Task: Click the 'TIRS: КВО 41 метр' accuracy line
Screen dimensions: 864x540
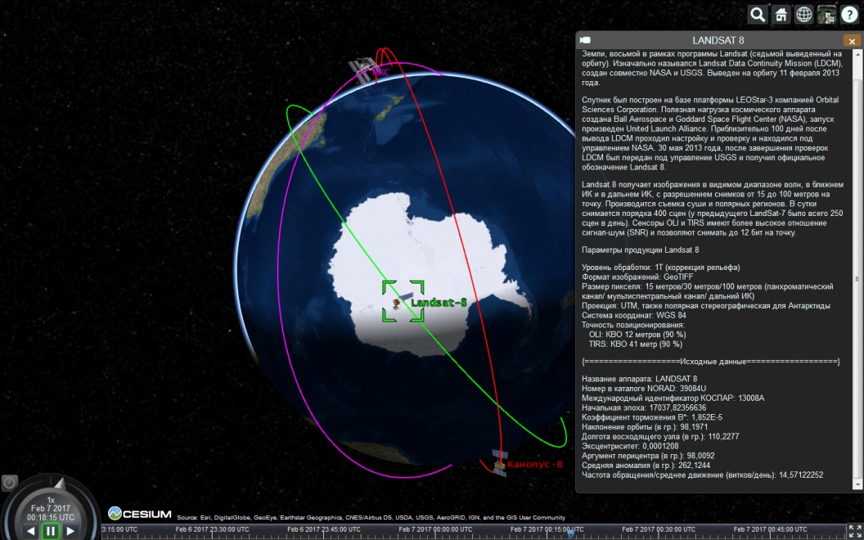Action: pyautogui.click(x=636, y=344)
